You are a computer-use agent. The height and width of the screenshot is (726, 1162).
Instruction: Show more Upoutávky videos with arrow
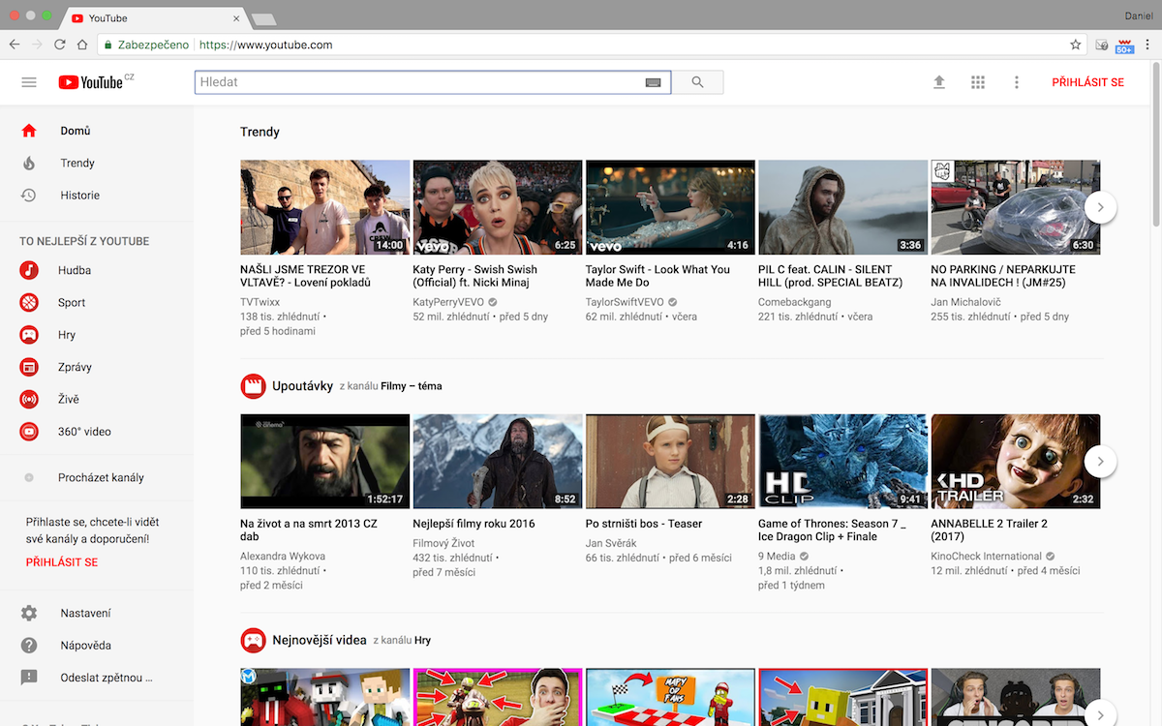coord(1100,461)
